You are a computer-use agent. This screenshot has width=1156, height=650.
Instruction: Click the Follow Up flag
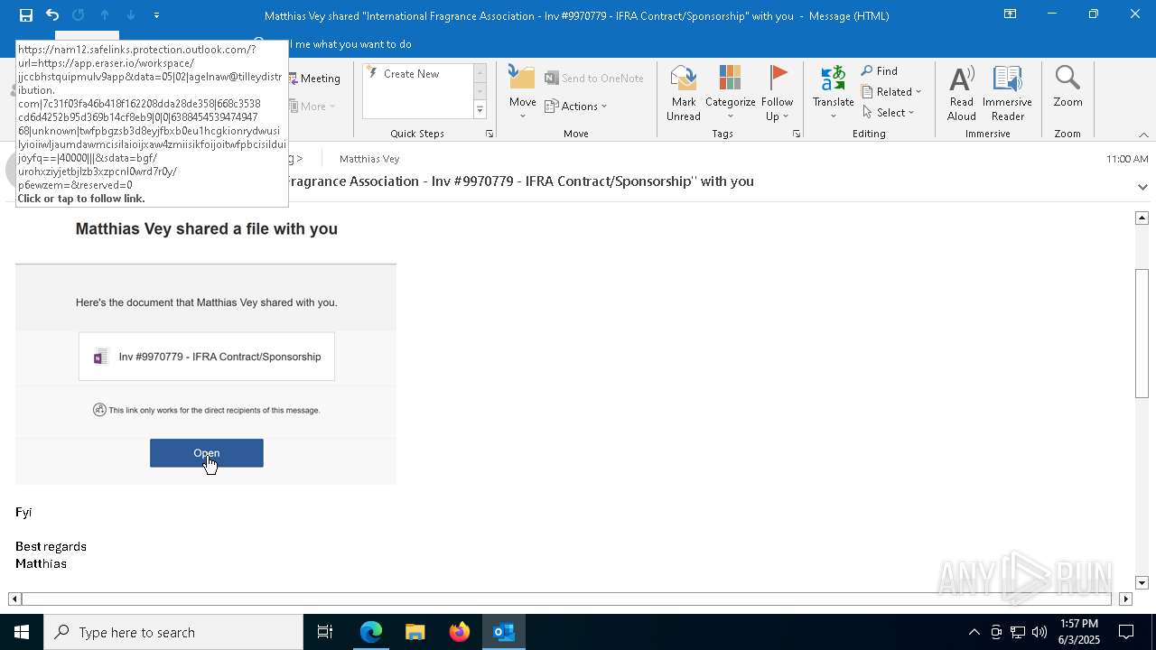pos(777,92)
